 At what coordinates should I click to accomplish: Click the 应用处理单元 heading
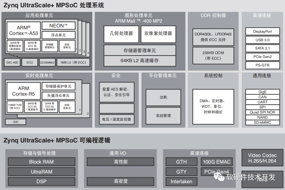pyautogui.click(x=39, y=16)
